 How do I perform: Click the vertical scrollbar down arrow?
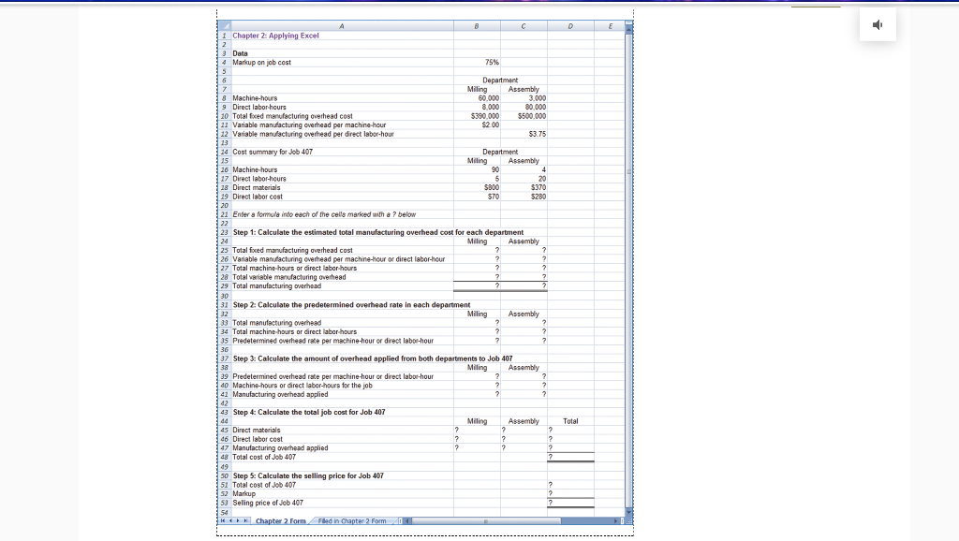point(627,510)
